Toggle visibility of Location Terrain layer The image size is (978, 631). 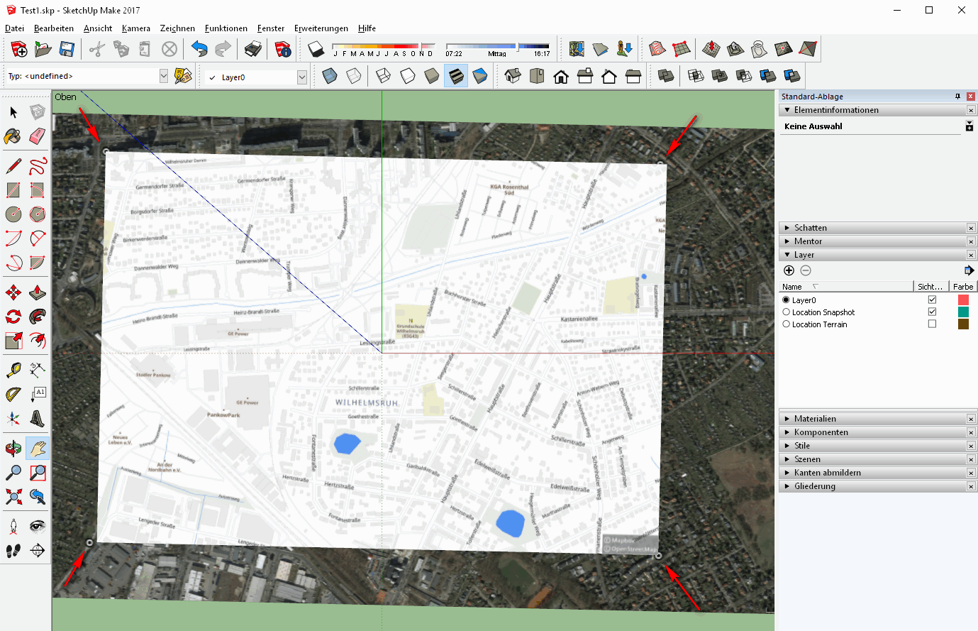coord(932,324)
